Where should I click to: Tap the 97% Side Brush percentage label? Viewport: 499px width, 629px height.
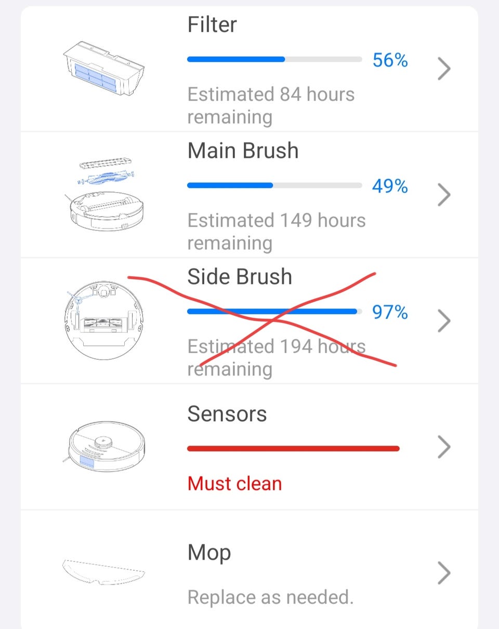pos(390,312)
